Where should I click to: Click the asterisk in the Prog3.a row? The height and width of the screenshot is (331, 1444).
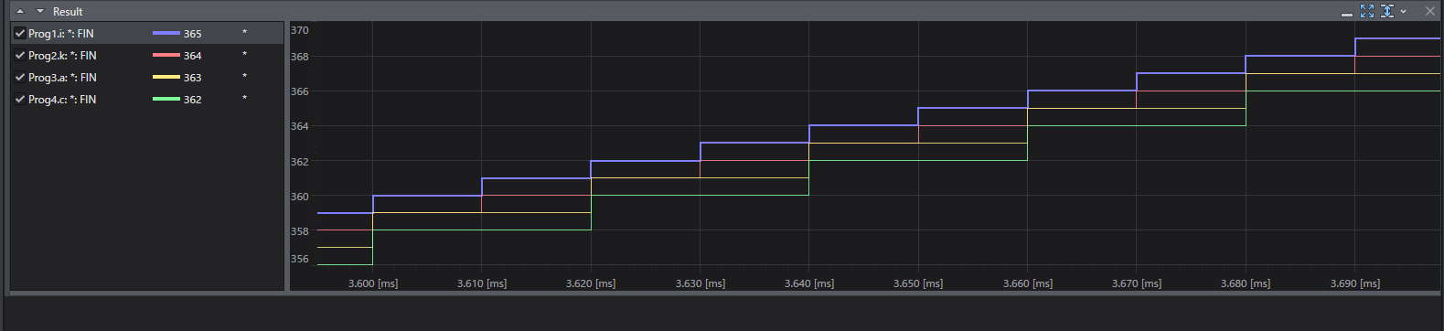coord(244,77)
